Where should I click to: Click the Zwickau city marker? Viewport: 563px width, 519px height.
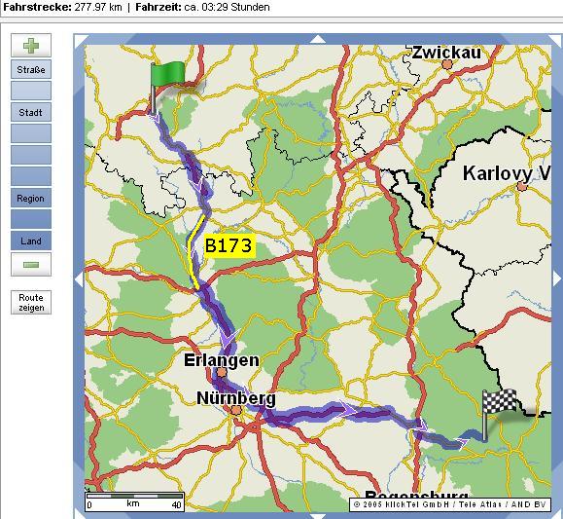[447, 64]
